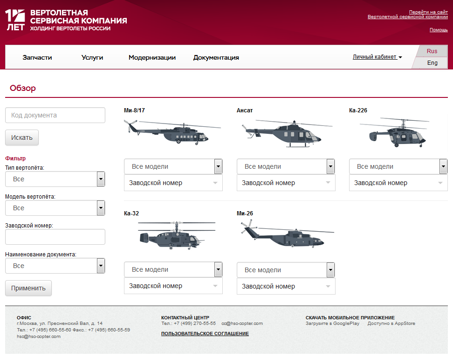Click the Ми-26 heading text
453x358 pixels.
[245, 213]
